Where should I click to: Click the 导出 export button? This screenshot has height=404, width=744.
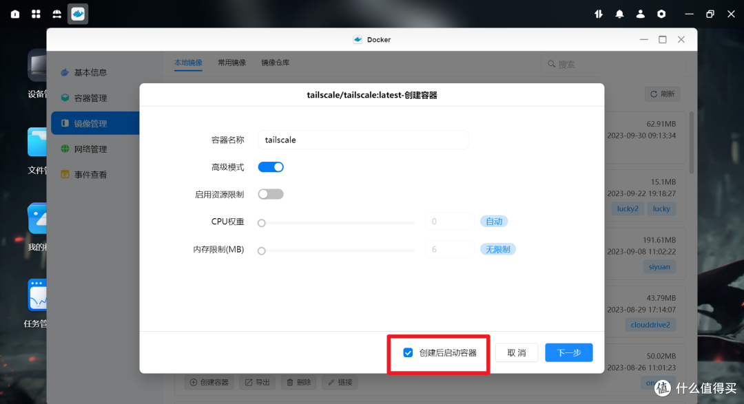click(x=258, y=382)
